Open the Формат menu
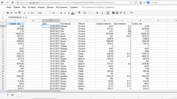The width and height of the screenshot is (177, 99). point(41,7)
